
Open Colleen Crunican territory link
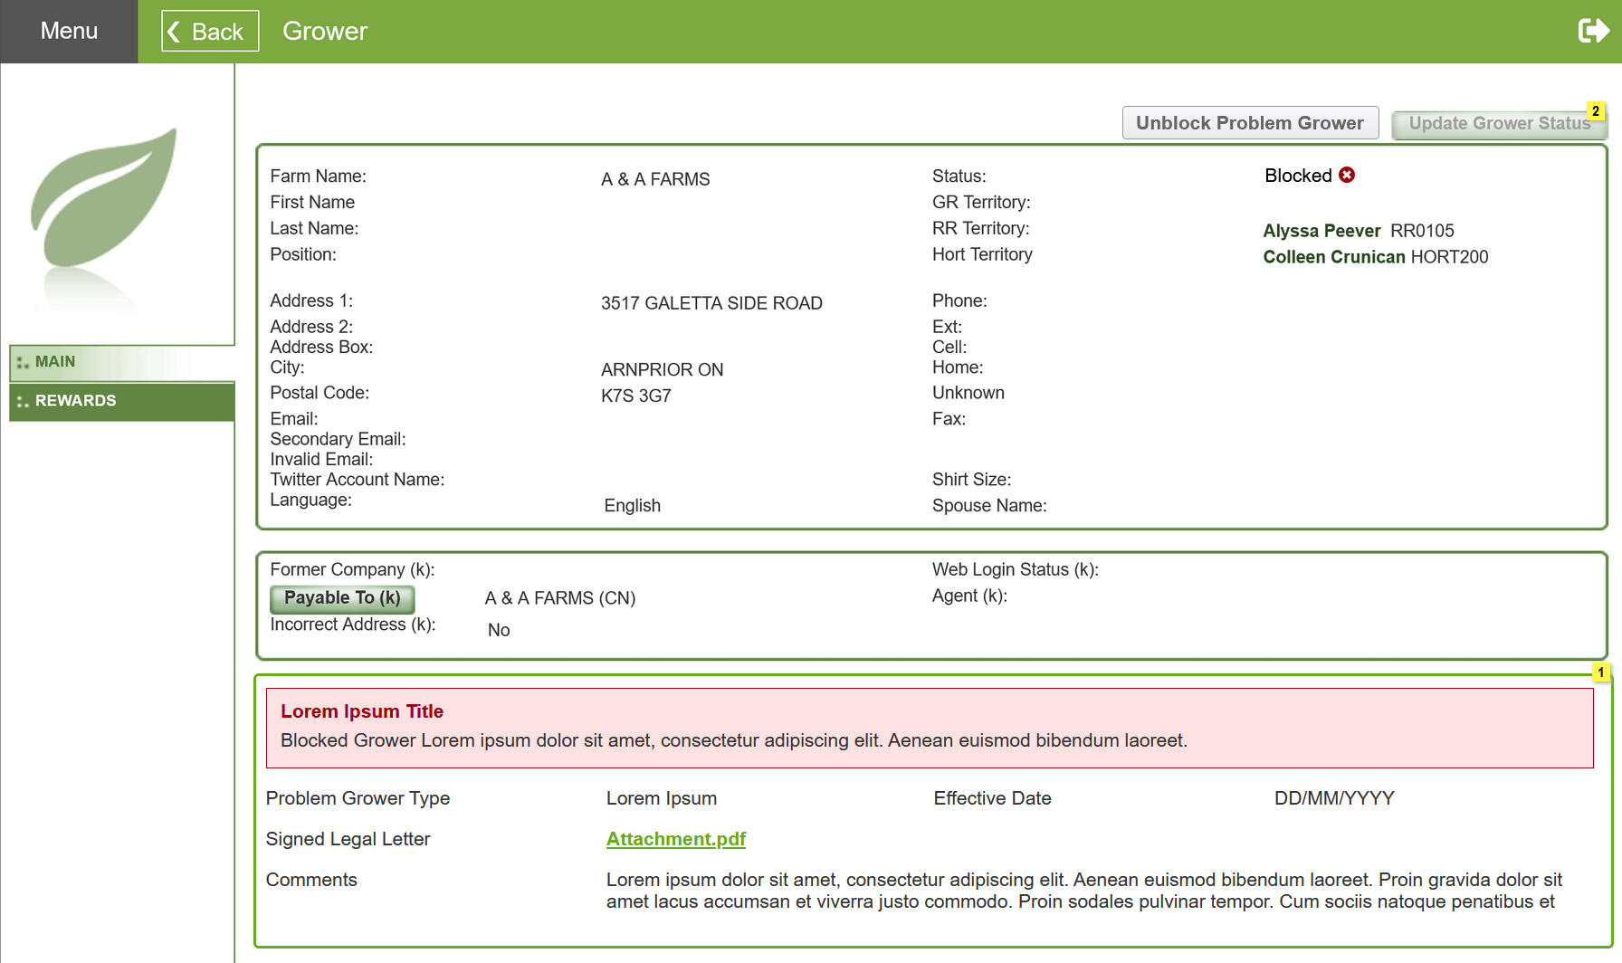coord(1333,257)
